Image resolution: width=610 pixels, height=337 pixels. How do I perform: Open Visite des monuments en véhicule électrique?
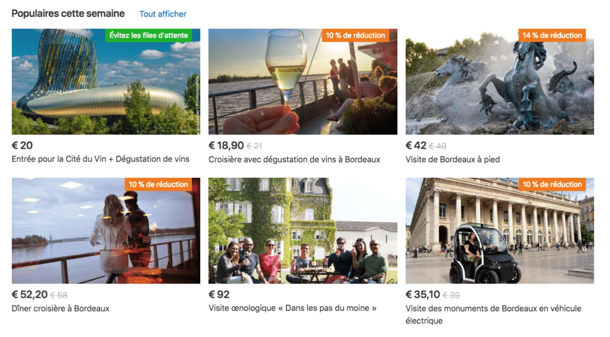point(493,314)
